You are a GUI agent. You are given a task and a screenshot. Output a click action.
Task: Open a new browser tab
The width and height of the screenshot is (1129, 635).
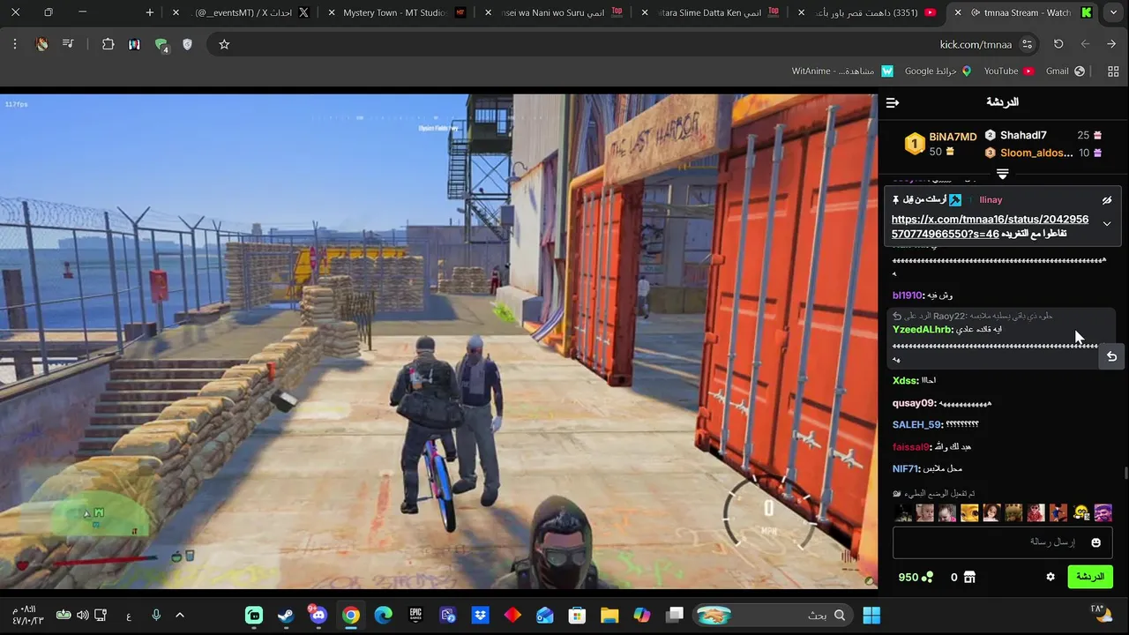point(150,12)
